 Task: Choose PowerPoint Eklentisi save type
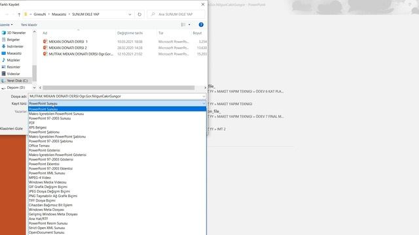coord(117,164)
